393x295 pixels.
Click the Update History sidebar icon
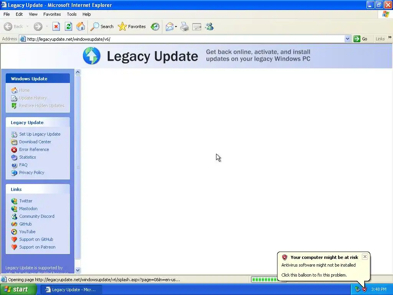click(14, 98)
